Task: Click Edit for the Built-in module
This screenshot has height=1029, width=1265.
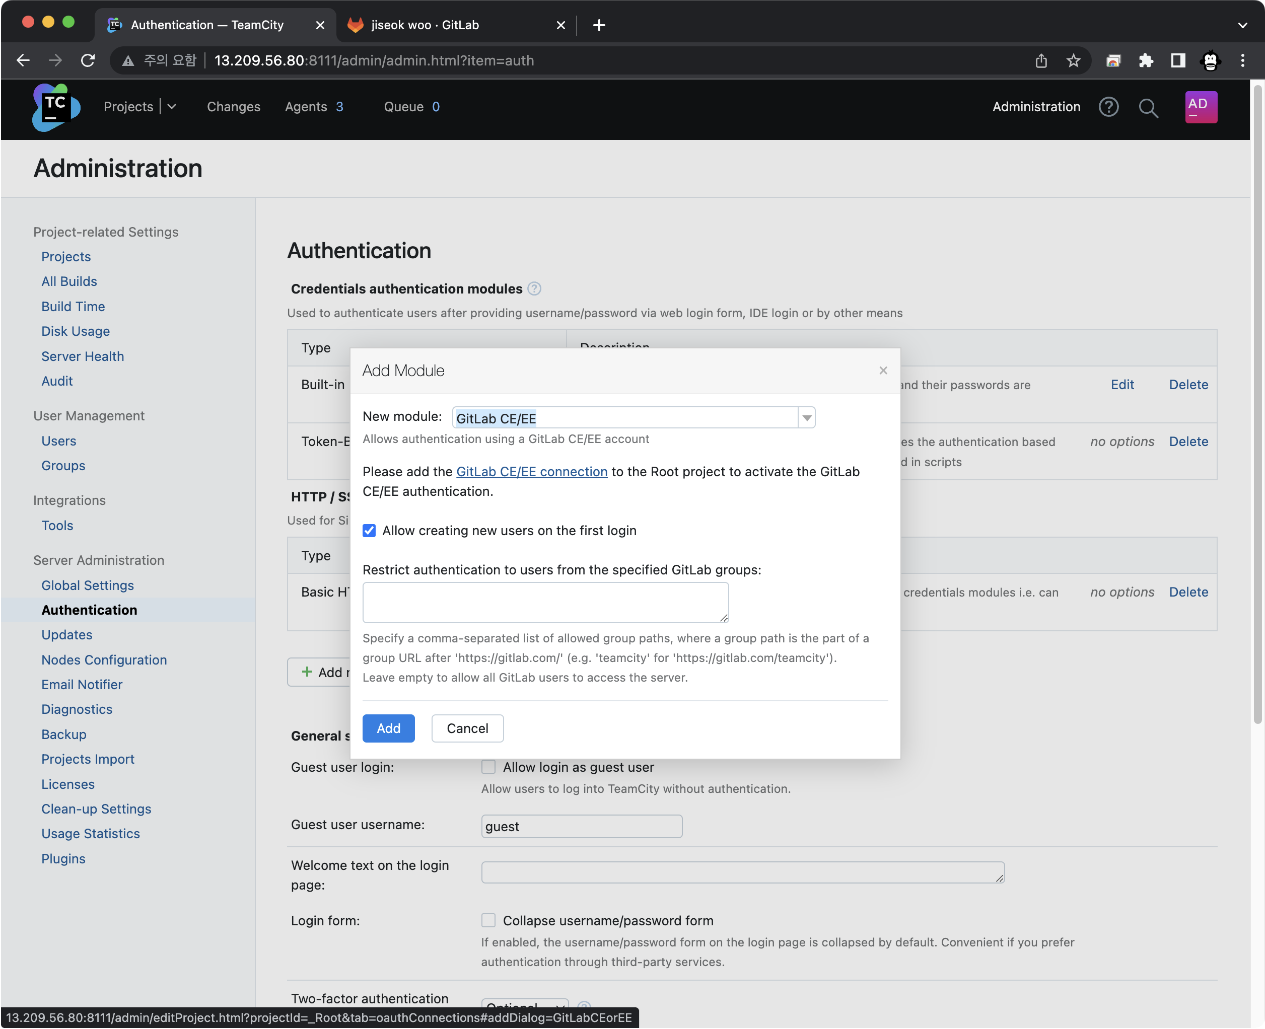Action: tap(1122, 385)
